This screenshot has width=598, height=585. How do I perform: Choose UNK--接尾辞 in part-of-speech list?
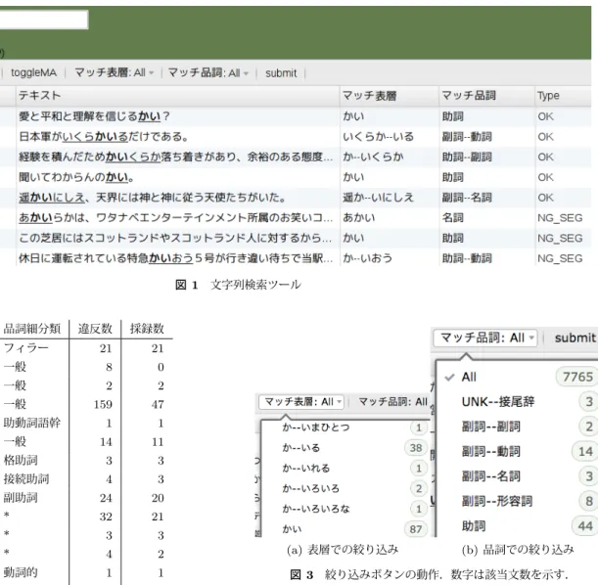518,402
